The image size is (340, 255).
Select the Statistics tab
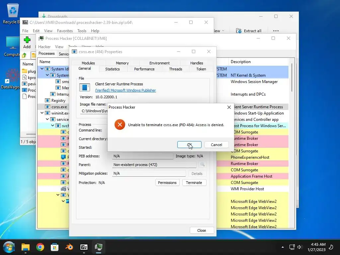point(112,69)
